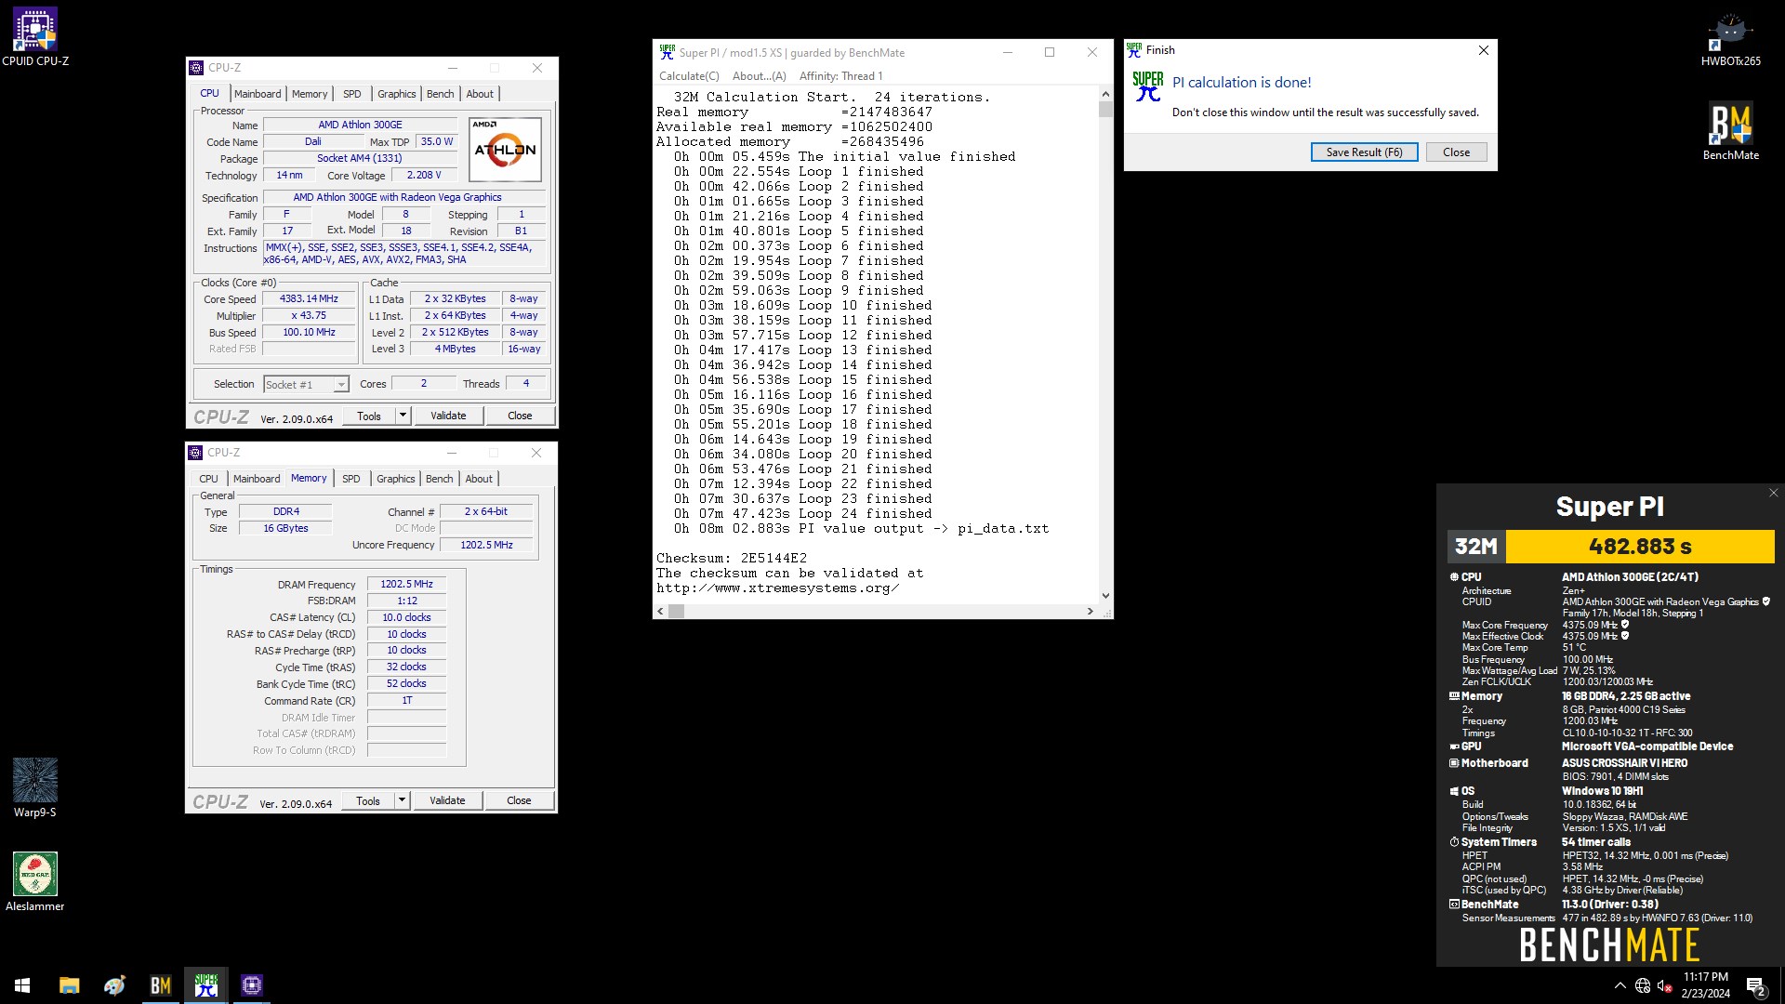Click the System Timers icon in BenchMate panel

[1454, 842]
